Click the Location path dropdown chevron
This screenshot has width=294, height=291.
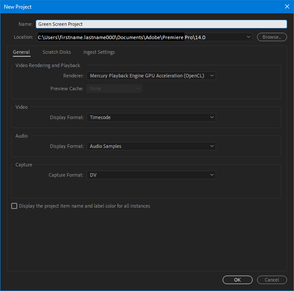[248, 37]
